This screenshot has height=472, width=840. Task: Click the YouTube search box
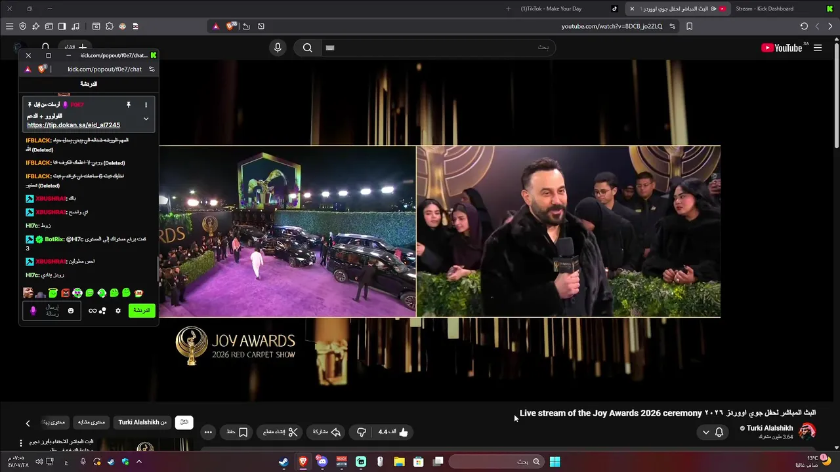point(438,47)
